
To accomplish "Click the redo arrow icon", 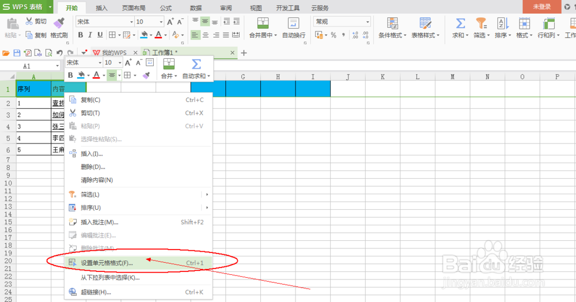I will point(70,53).
